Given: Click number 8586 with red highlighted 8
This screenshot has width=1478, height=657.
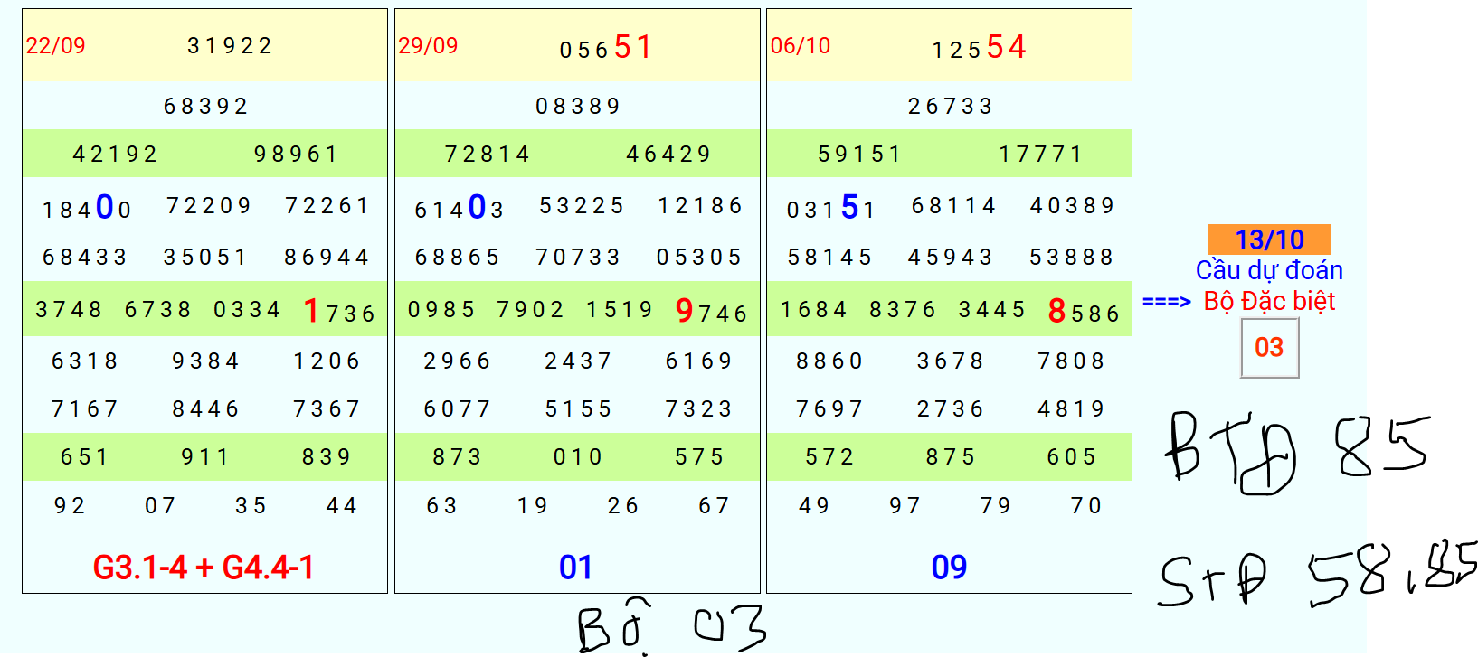Looking at the screenshot, I should pos(1084,312).
